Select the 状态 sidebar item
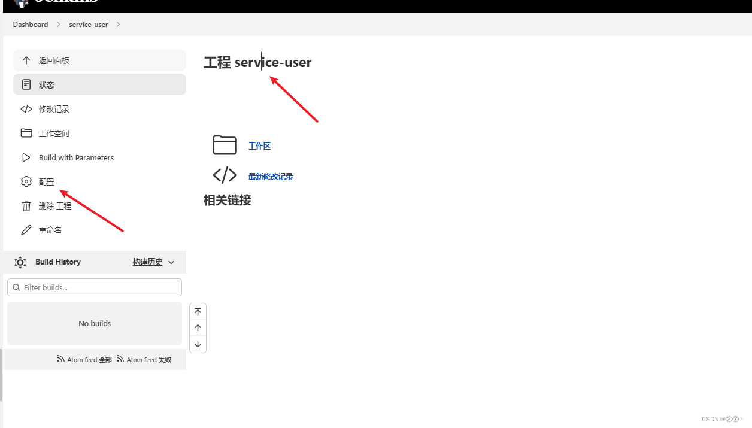 click(x=99, y=84)
